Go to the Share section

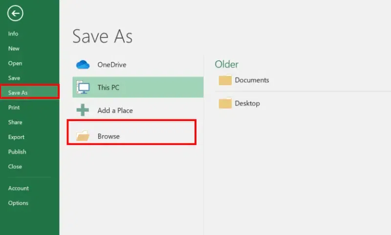[x=15, y=122]
